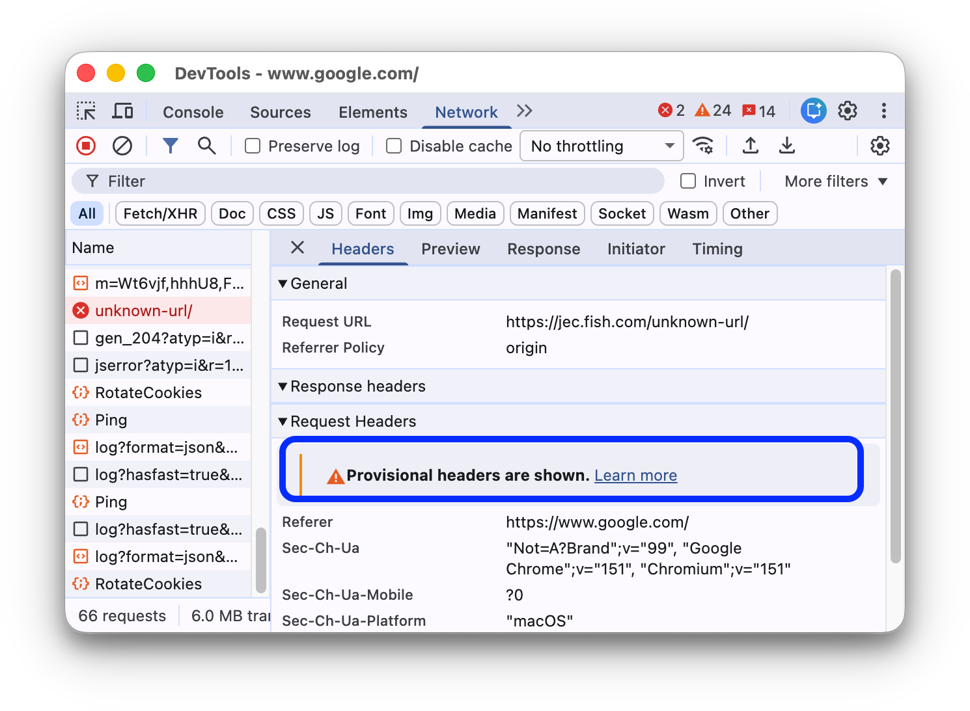Image resolution: width=970 pixels, height=711 pixels.
Task: Filter requests by Fetch/XHR
Action: click(160, 213)
